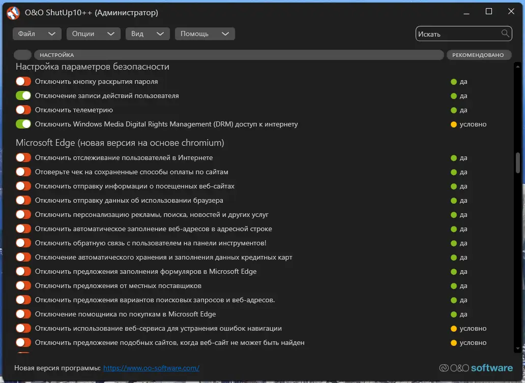Image resolution: width=525 pixels, height=383 pixels.
Task: Open the Файл dropdown menu
Action: [x=37, y=34]
